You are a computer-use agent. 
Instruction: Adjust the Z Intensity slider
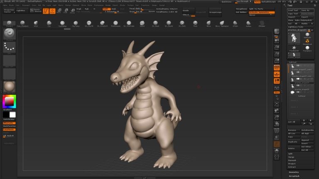[116, 12]
